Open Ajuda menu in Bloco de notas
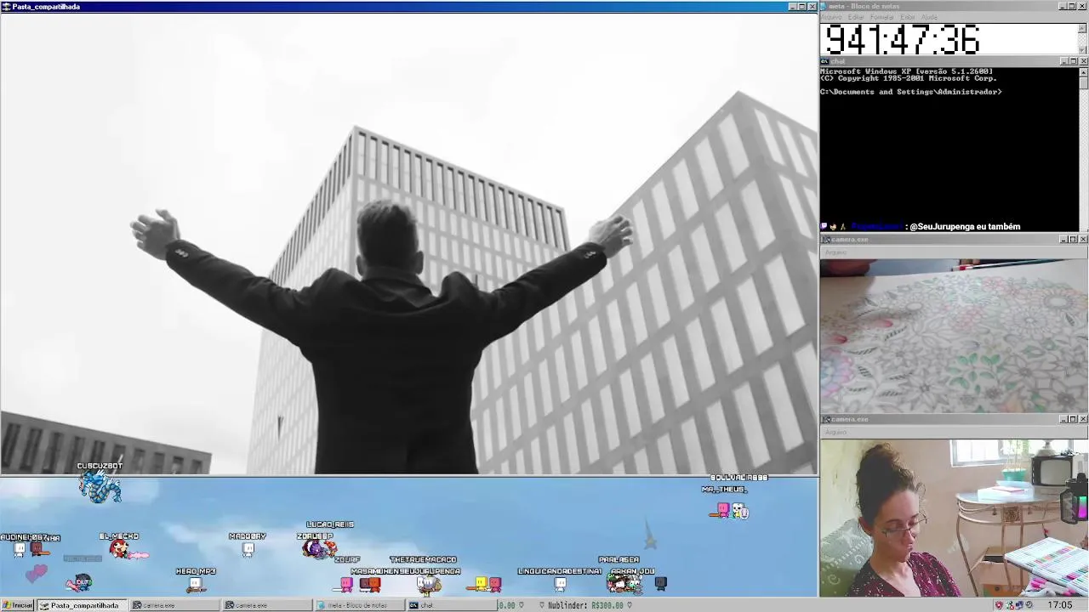The height and width of the screenshot is (612, 1089). [x=929, y=17]
